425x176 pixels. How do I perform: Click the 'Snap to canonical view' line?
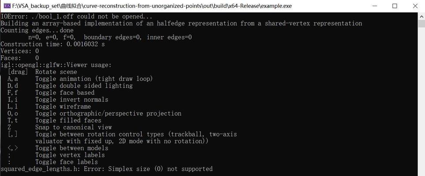(60, 127)
